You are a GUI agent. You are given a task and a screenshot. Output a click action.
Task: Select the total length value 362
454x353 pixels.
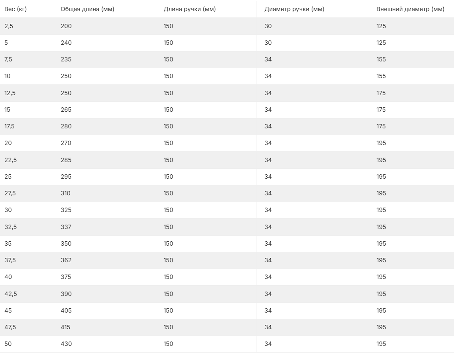pyautogui.click(x=66, y=260)
